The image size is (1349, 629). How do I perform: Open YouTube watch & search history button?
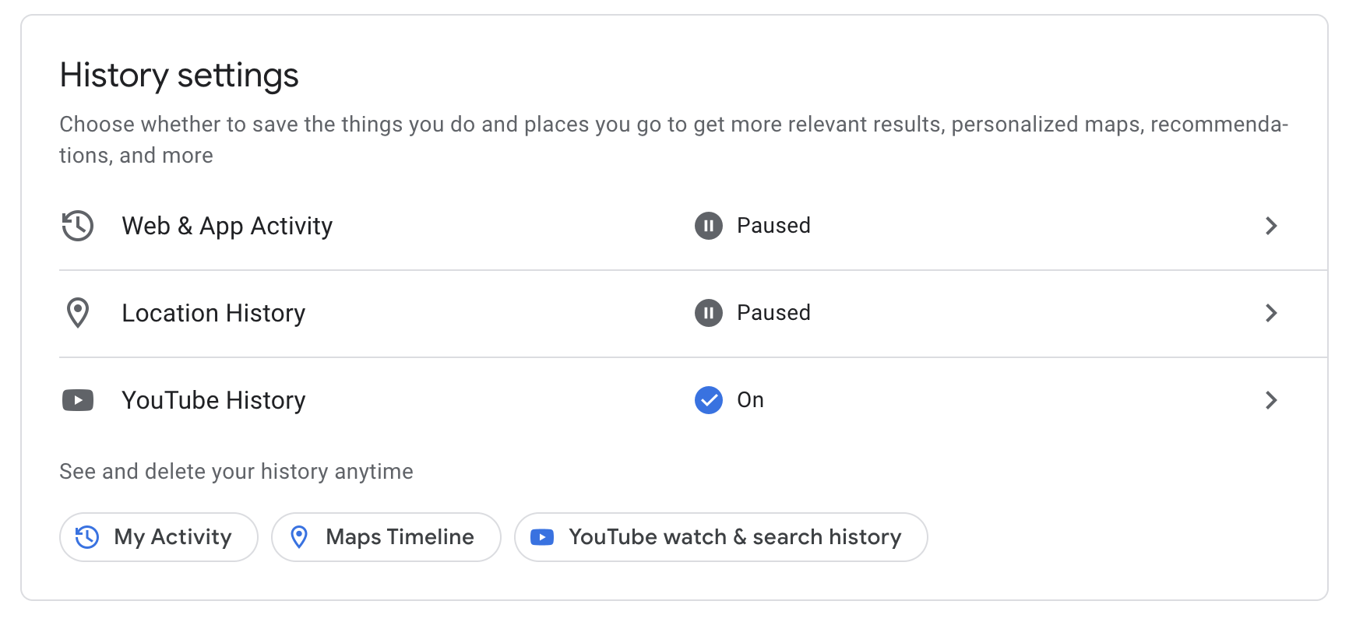point(721,537)
